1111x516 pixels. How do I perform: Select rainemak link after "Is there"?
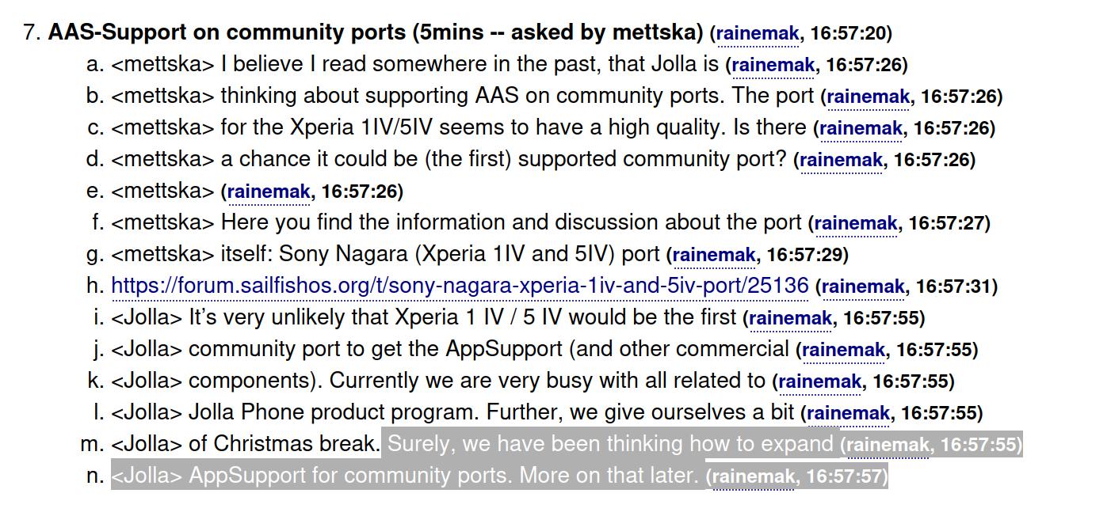861,128
